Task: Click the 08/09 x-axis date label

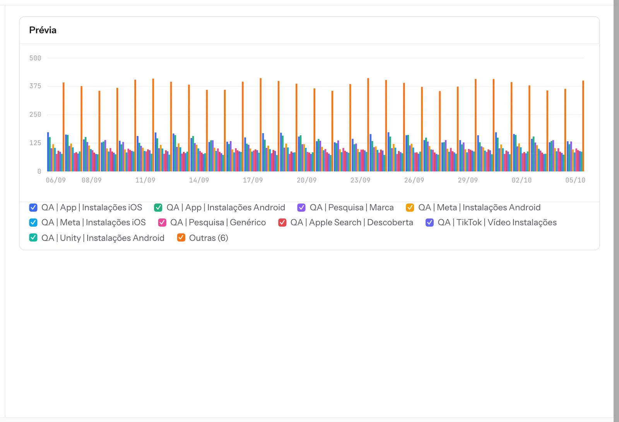Action: click(92, 180)
